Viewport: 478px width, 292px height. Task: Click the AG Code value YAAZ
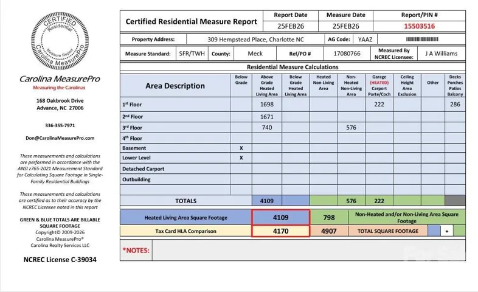(365, 39)
